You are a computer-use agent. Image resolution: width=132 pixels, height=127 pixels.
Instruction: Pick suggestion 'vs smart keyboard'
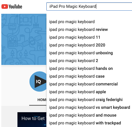[x=89, y=108]
